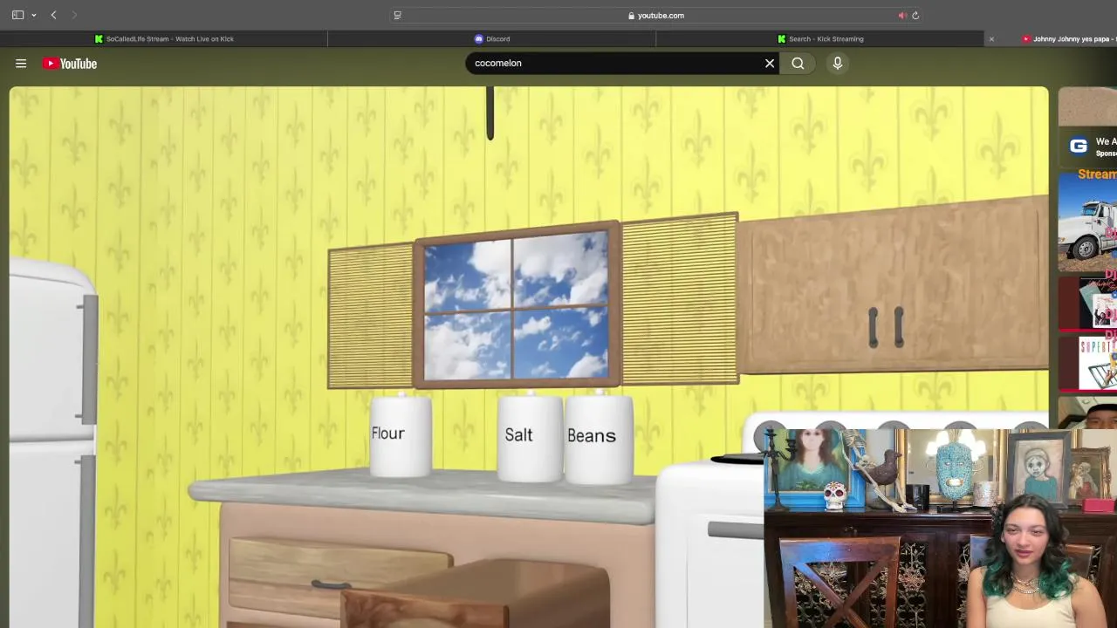Go forward in Safari history
This screenshot has width=1117, height=628.
[74, 15]
